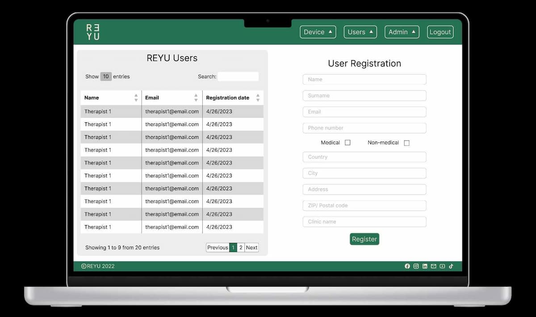536x317 pixels.
Task: Open the Show entries count selector
Action: [x=106, y=76]
